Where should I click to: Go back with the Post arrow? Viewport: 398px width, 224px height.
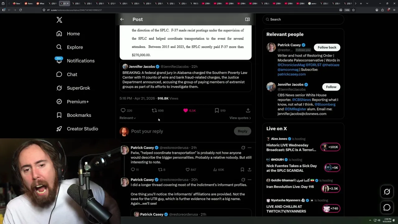click(122, 19)
